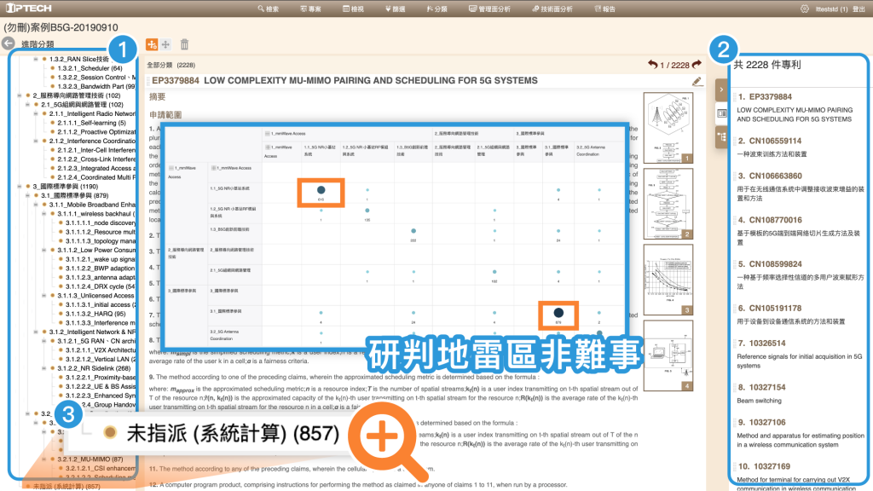Click the 摘要 abstract section heading

tap(158, 97)
